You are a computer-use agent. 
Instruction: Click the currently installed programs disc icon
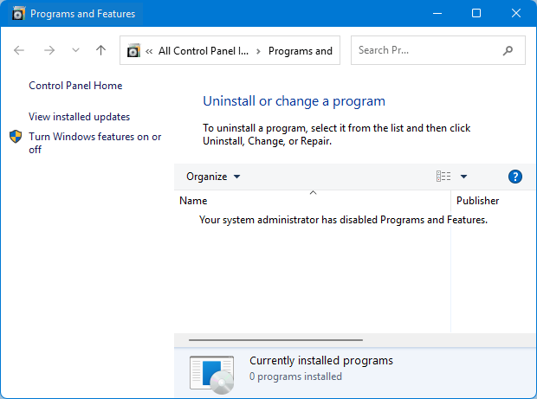pyautogui.click(x=211, y=373)
